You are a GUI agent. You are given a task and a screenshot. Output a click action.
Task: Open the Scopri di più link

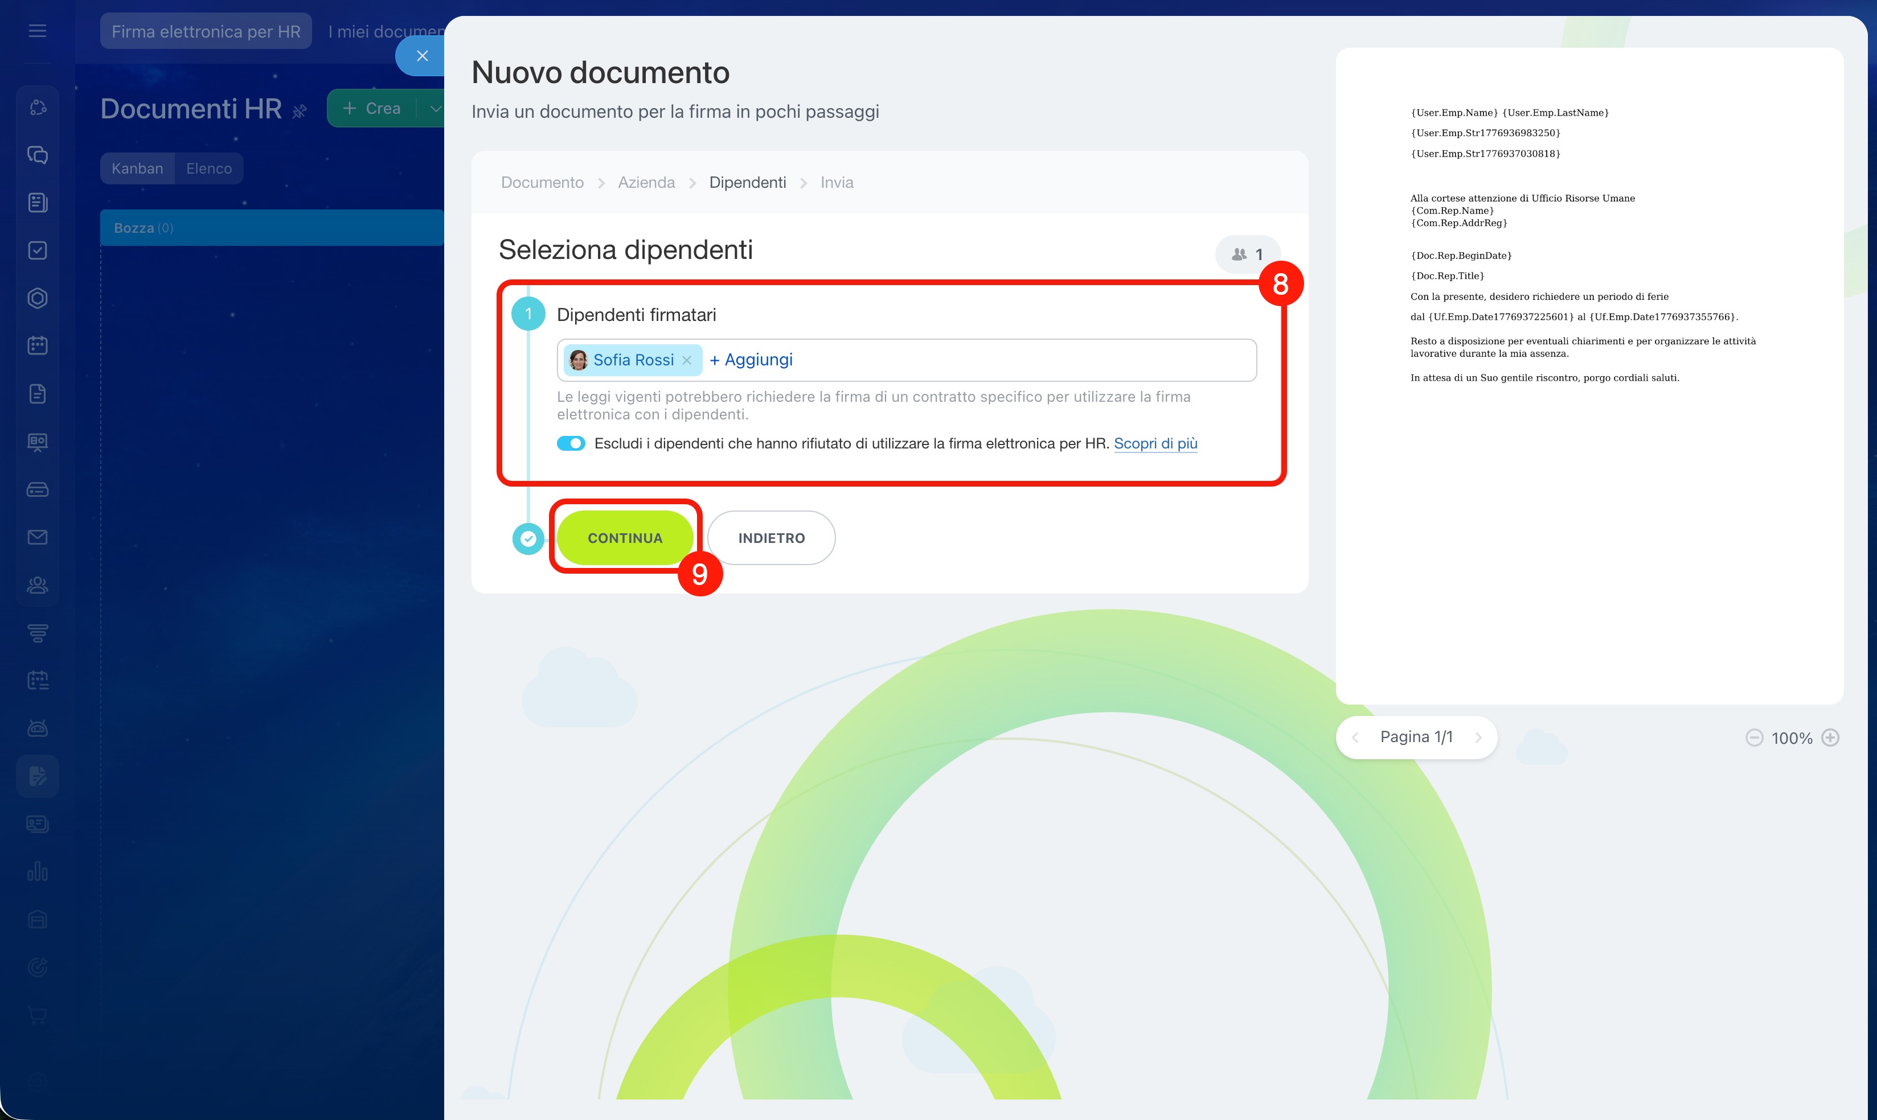pyautogui.click(x=1155, y=443)
